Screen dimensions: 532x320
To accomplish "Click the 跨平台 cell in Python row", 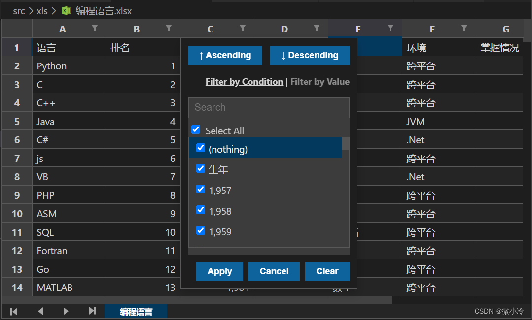I will coord(439,66).
